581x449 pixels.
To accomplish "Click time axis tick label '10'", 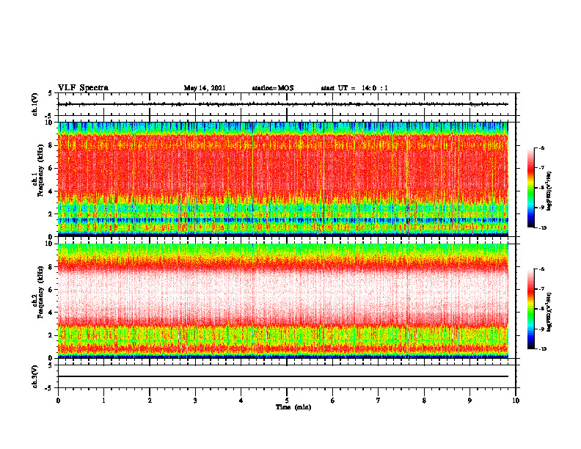I will (516, 401).
